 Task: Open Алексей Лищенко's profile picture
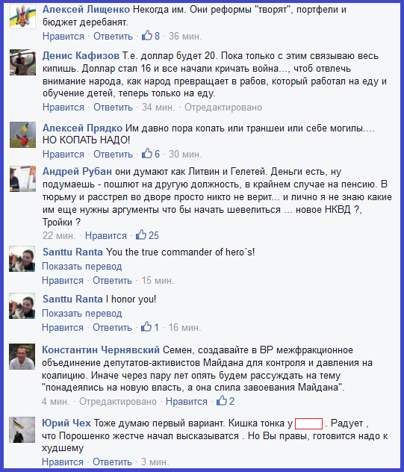click(22, 16)
